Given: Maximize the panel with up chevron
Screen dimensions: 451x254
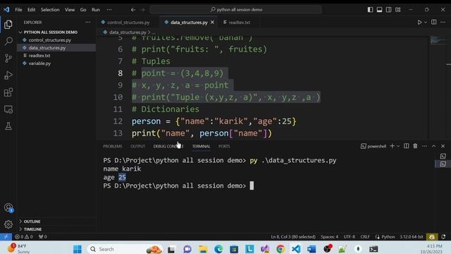Looking at the screenshot, I should (x=434, y=146).
